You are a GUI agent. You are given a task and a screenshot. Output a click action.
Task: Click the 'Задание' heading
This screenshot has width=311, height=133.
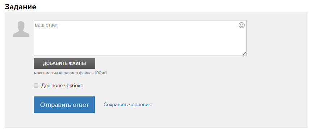[21, 7]
